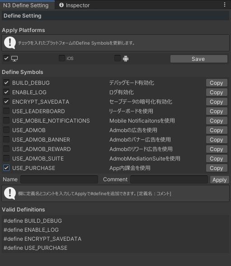Uncheck the ENABLE_LOG symbol
Screen dimensions: 231x266
pyautogui.click(x=6, y=92)
